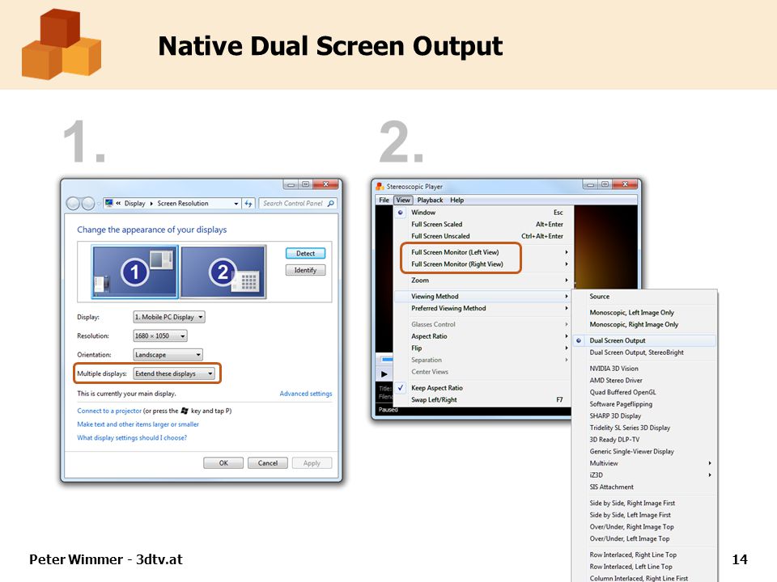Click the search magnifier in Search Control Panel
This screenshot has height=582, width=777.
(x=330, y=204)
